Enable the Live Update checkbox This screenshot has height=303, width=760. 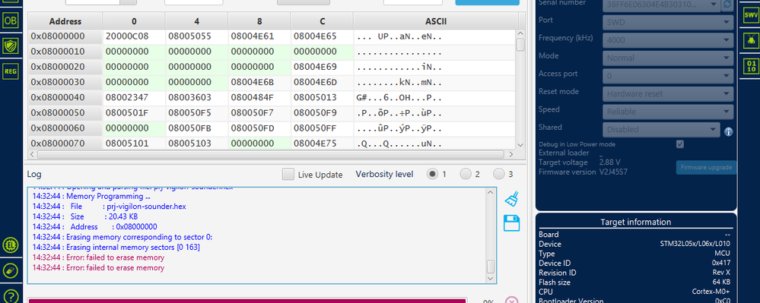click(288, 174)
